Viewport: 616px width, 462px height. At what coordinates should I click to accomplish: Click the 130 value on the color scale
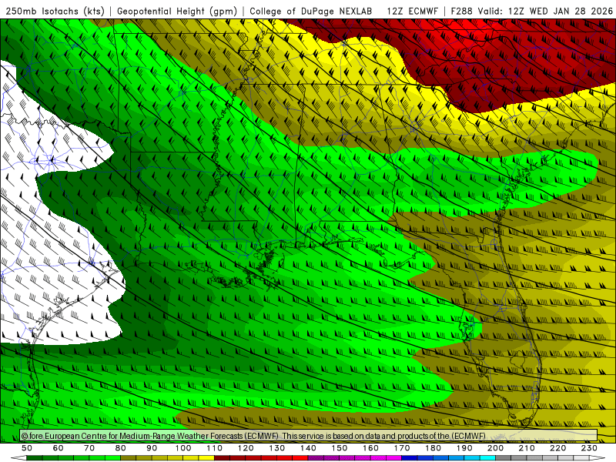tap(277, 448)
